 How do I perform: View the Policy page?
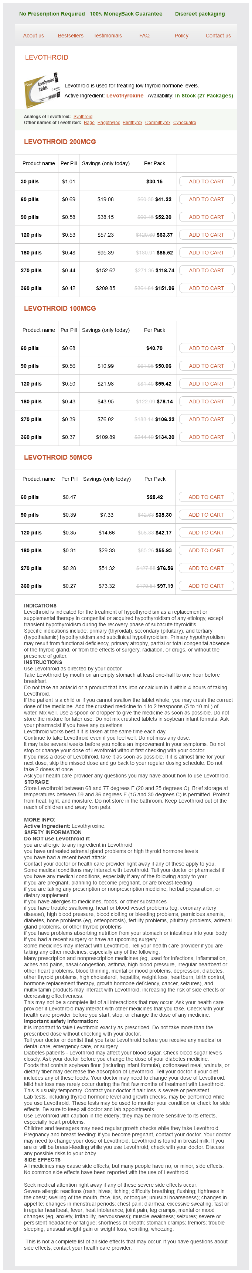coord(181,36)
